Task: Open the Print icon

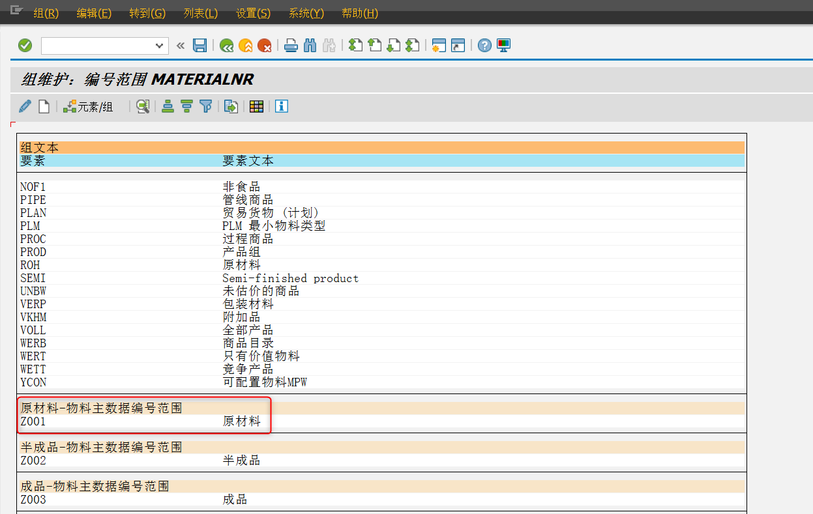Action: tap(290, 45)
